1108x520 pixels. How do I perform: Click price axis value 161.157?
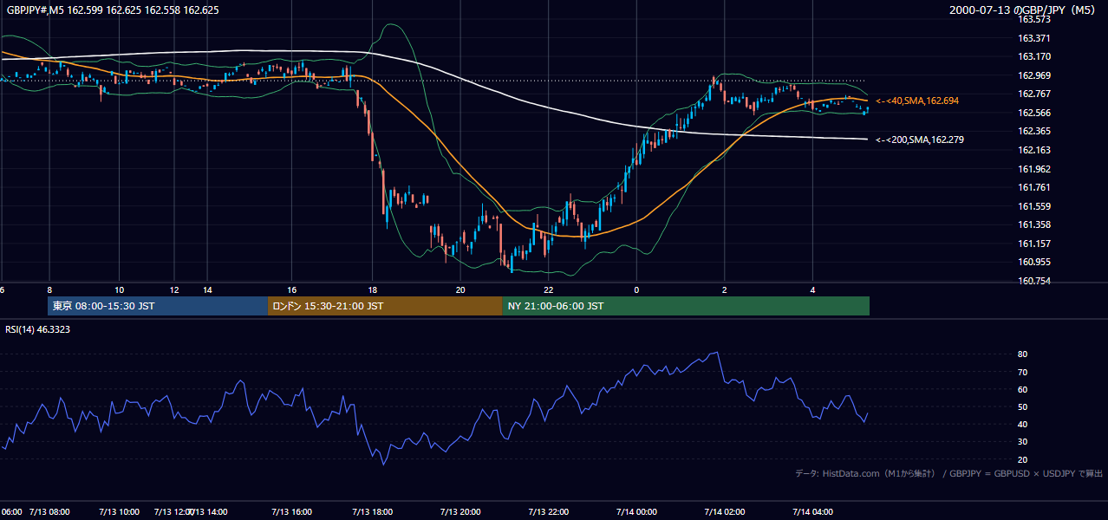(1033, 244)
